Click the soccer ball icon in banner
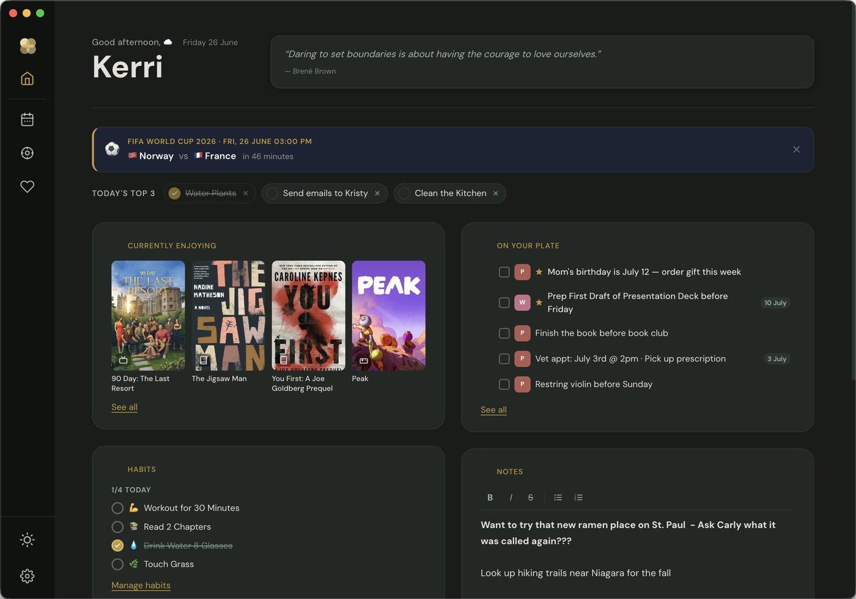Screen dimensions: 856x599 (112, 149)
